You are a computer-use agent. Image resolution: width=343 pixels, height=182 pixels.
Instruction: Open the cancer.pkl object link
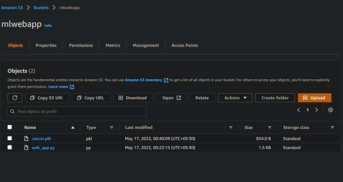[41, 139]
